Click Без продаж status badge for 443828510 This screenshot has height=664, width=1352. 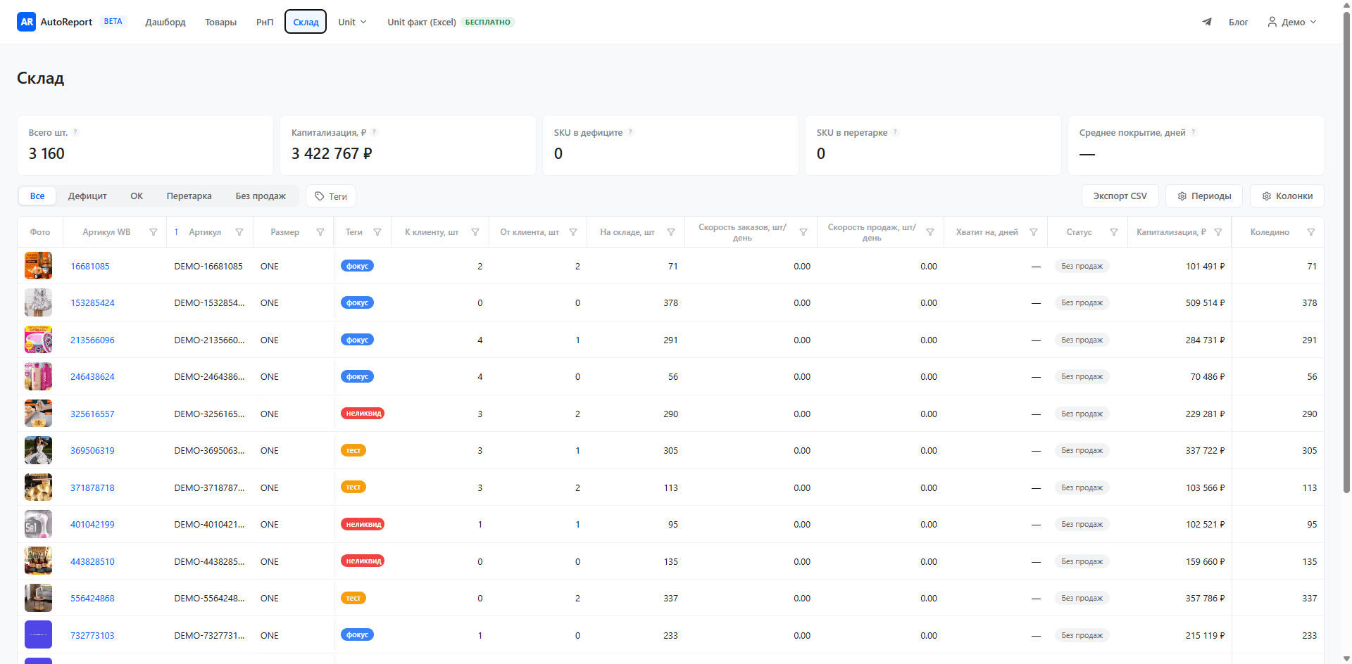(x=1082, y=561)
